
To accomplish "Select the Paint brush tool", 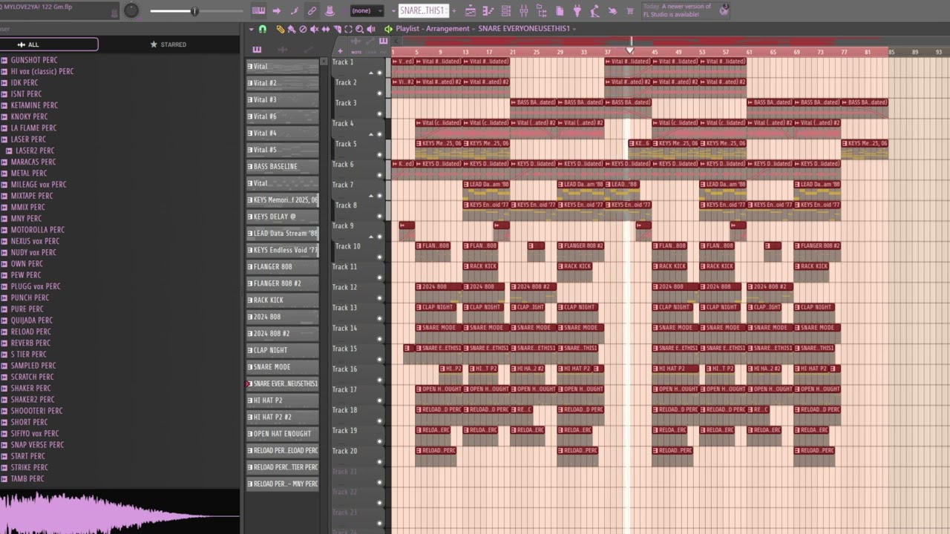I will [x=292, y=29].
